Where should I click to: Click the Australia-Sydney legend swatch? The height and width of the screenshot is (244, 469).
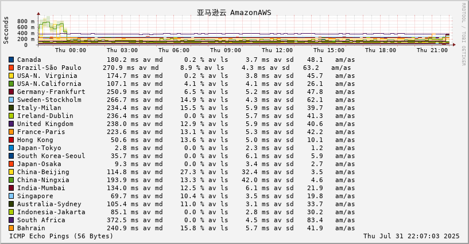11,204
